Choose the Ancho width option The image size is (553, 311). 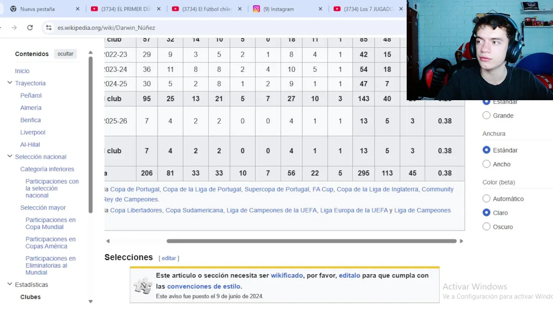486,164
